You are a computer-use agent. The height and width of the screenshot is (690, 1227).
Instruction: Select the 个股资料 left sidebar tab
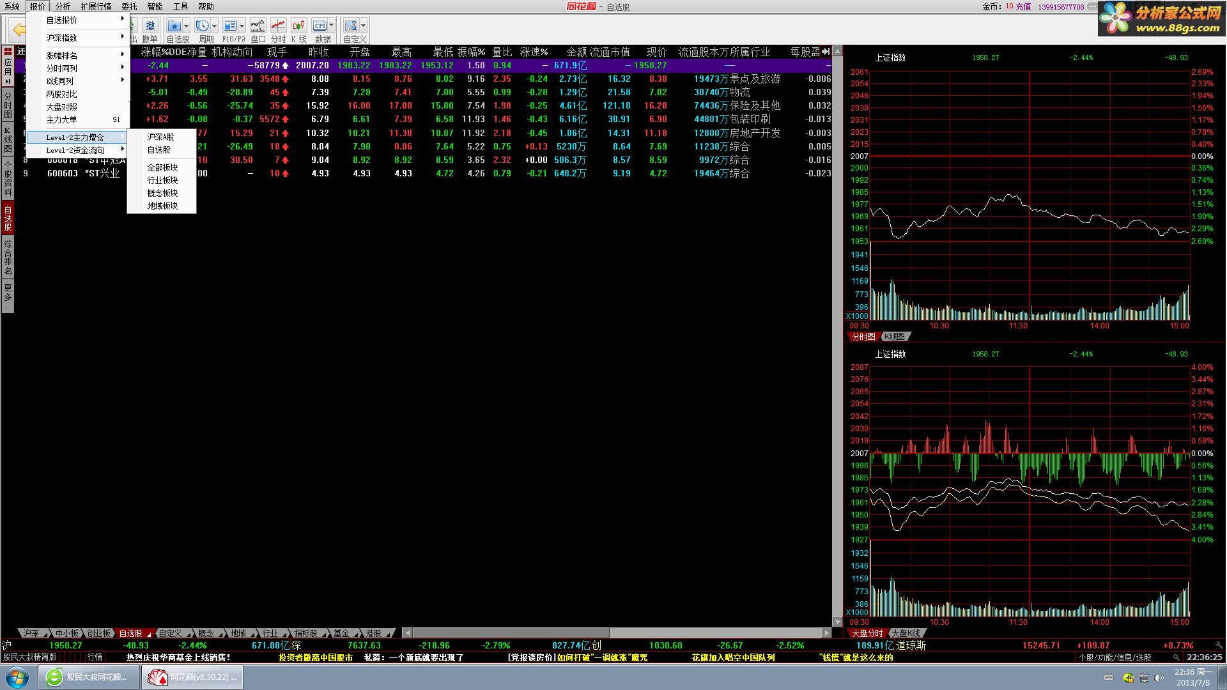(x=8, y=179)
